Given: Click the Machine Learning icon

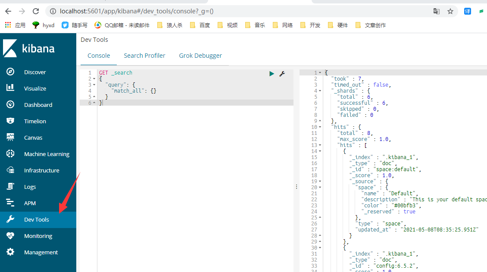Looking at the screenshot, I should coord(11,154).
